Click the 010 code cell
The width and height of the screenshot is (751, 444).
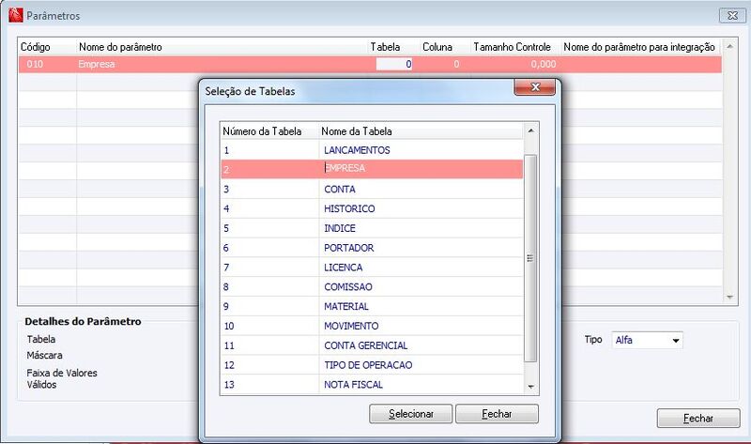[48, 64]
